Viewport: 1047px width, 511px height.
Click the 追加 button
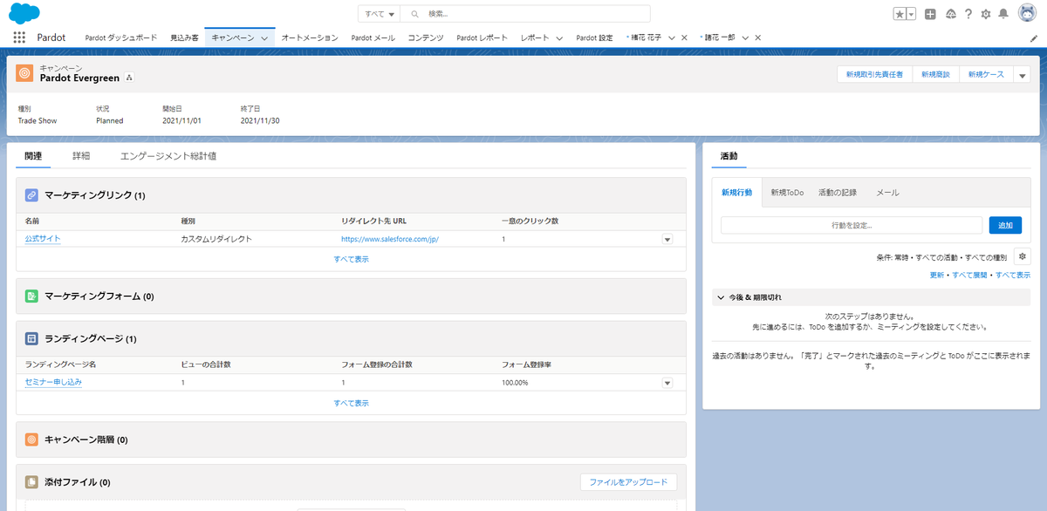point(1005,225)
